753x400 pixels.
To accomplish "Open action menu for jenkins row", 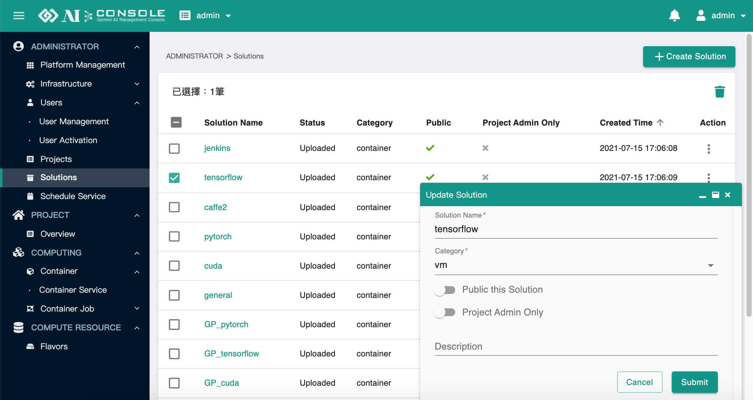I will click(709, 149).
